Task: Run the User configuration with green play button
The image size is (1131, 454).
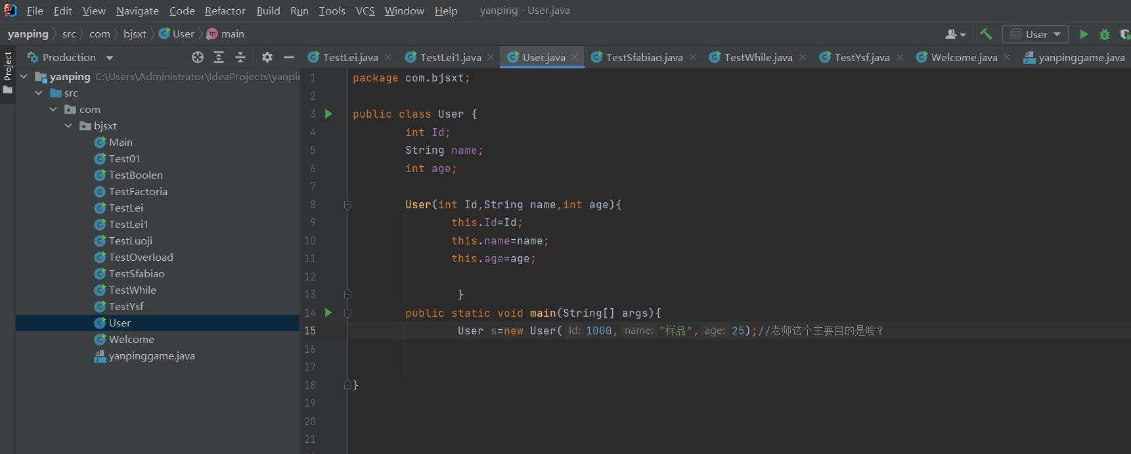Action: coord(1084,34)
